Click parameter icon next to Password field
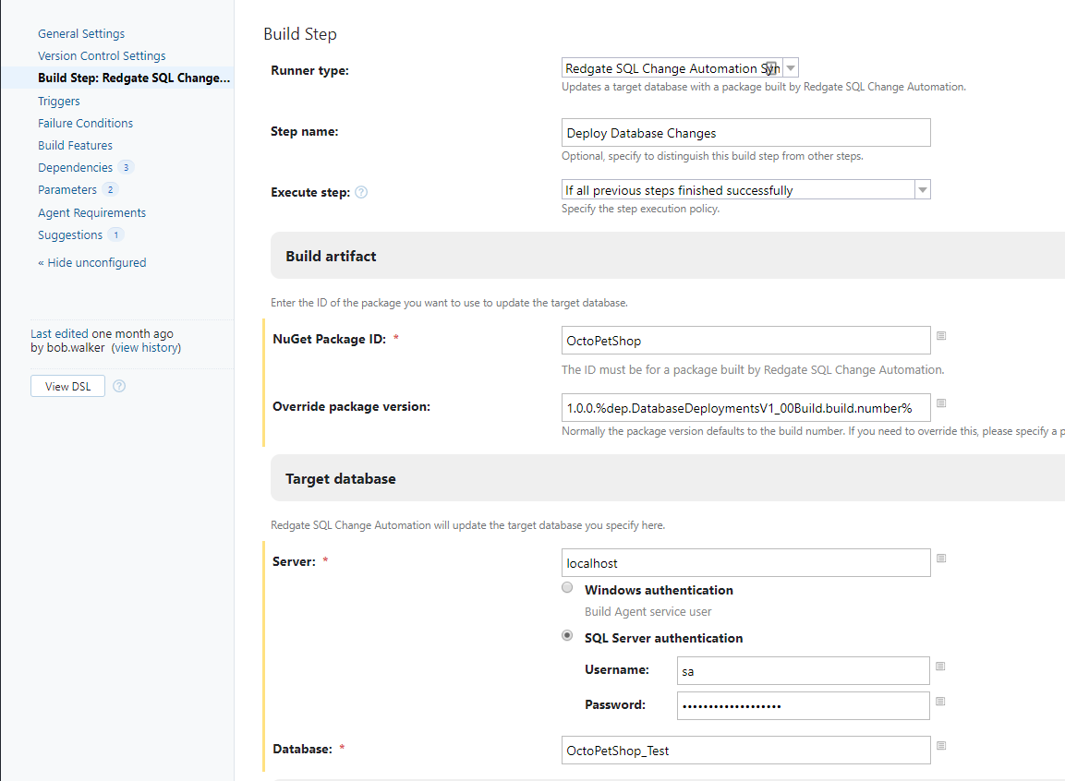 point(940,702)
